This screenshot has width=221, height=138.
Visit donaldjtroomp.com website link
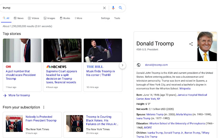(x=156, y=65)
